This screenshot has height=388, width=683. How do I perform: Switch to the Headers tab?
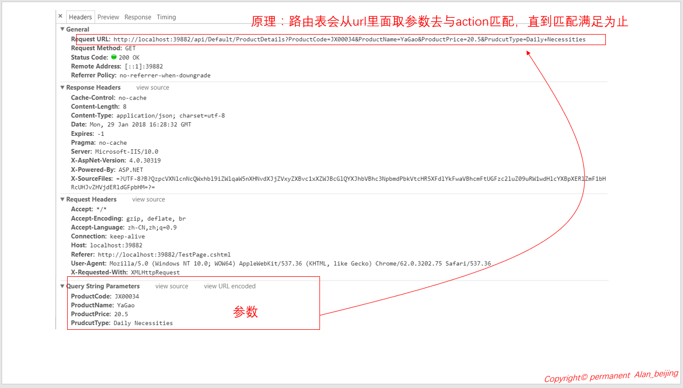click(80, 17)
